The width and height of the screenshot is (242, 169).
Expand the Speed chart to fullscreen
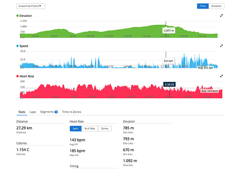pyautogui.click(x=221, y=46)
